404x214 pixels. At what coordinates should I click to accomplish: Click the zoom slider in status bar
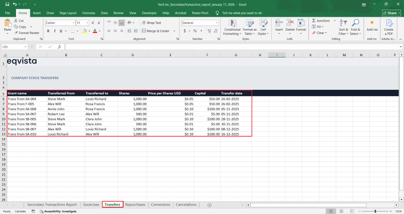tap(376, 211)
